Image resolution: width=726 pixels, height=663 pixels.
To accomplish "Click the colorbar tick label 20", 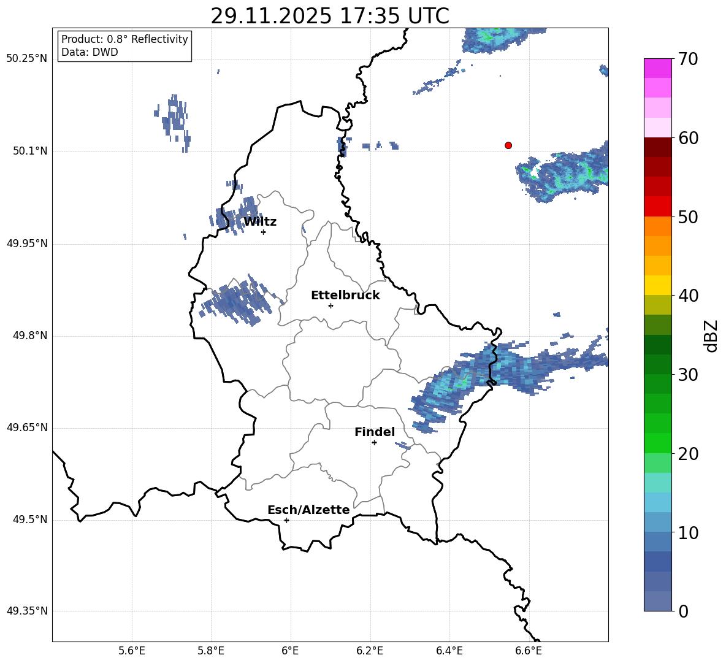I will pos(688,454).
